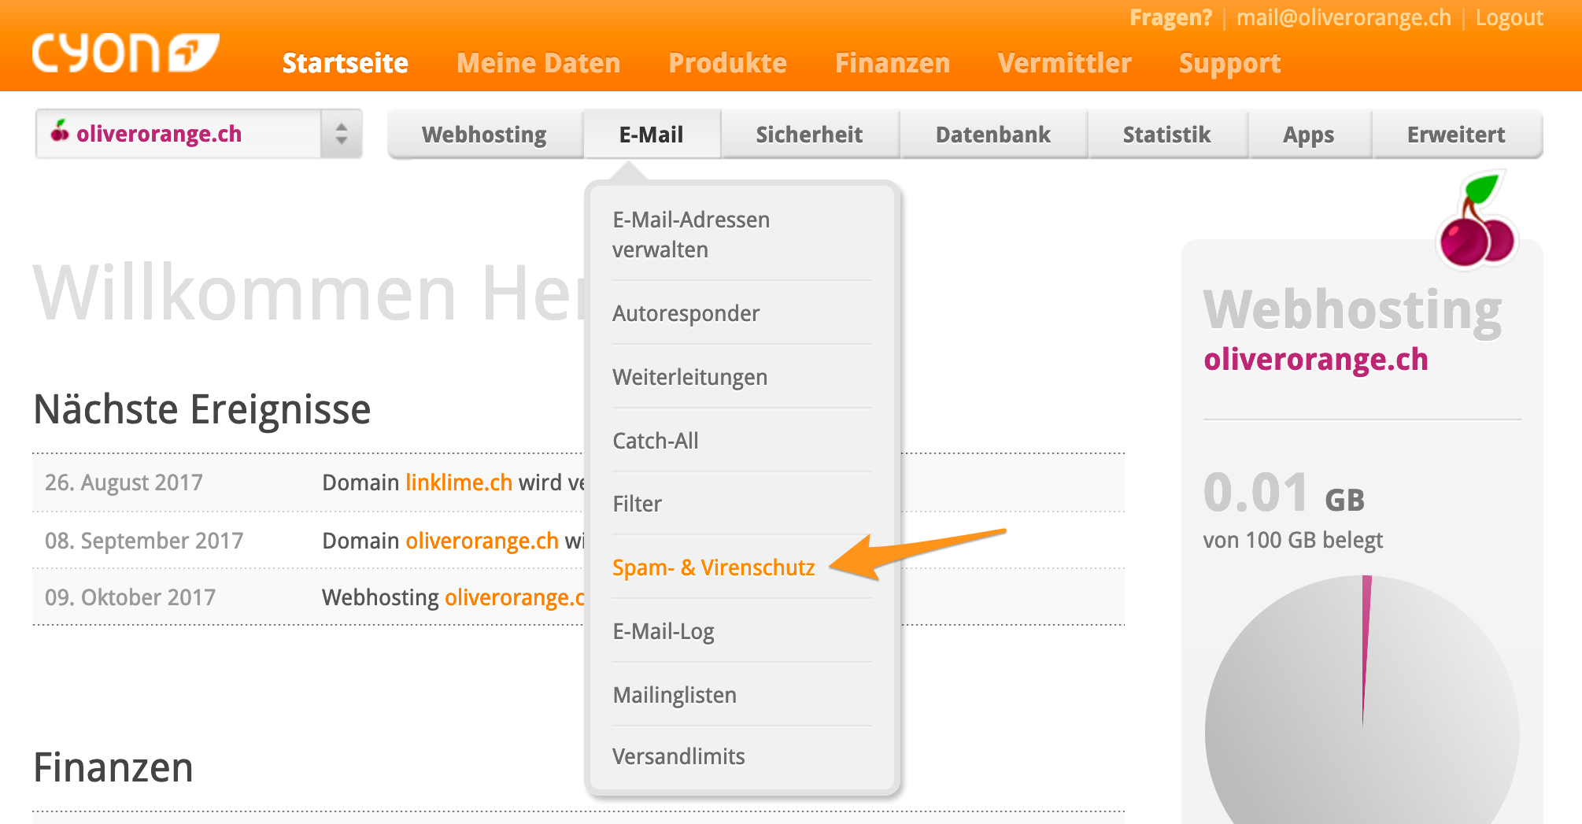Viewport: 1582px width, 824px height.
Task: Open the oliverorange.ch domain selector dropdown
Action: pos(198,134)
